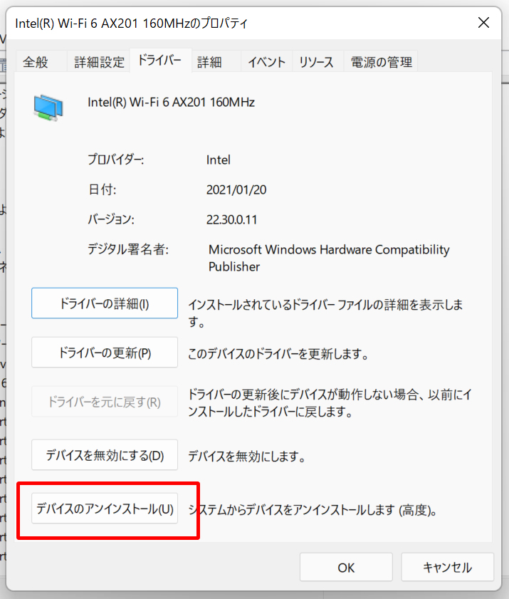Click the provider value Intel
509x599 pixels.
218,160
